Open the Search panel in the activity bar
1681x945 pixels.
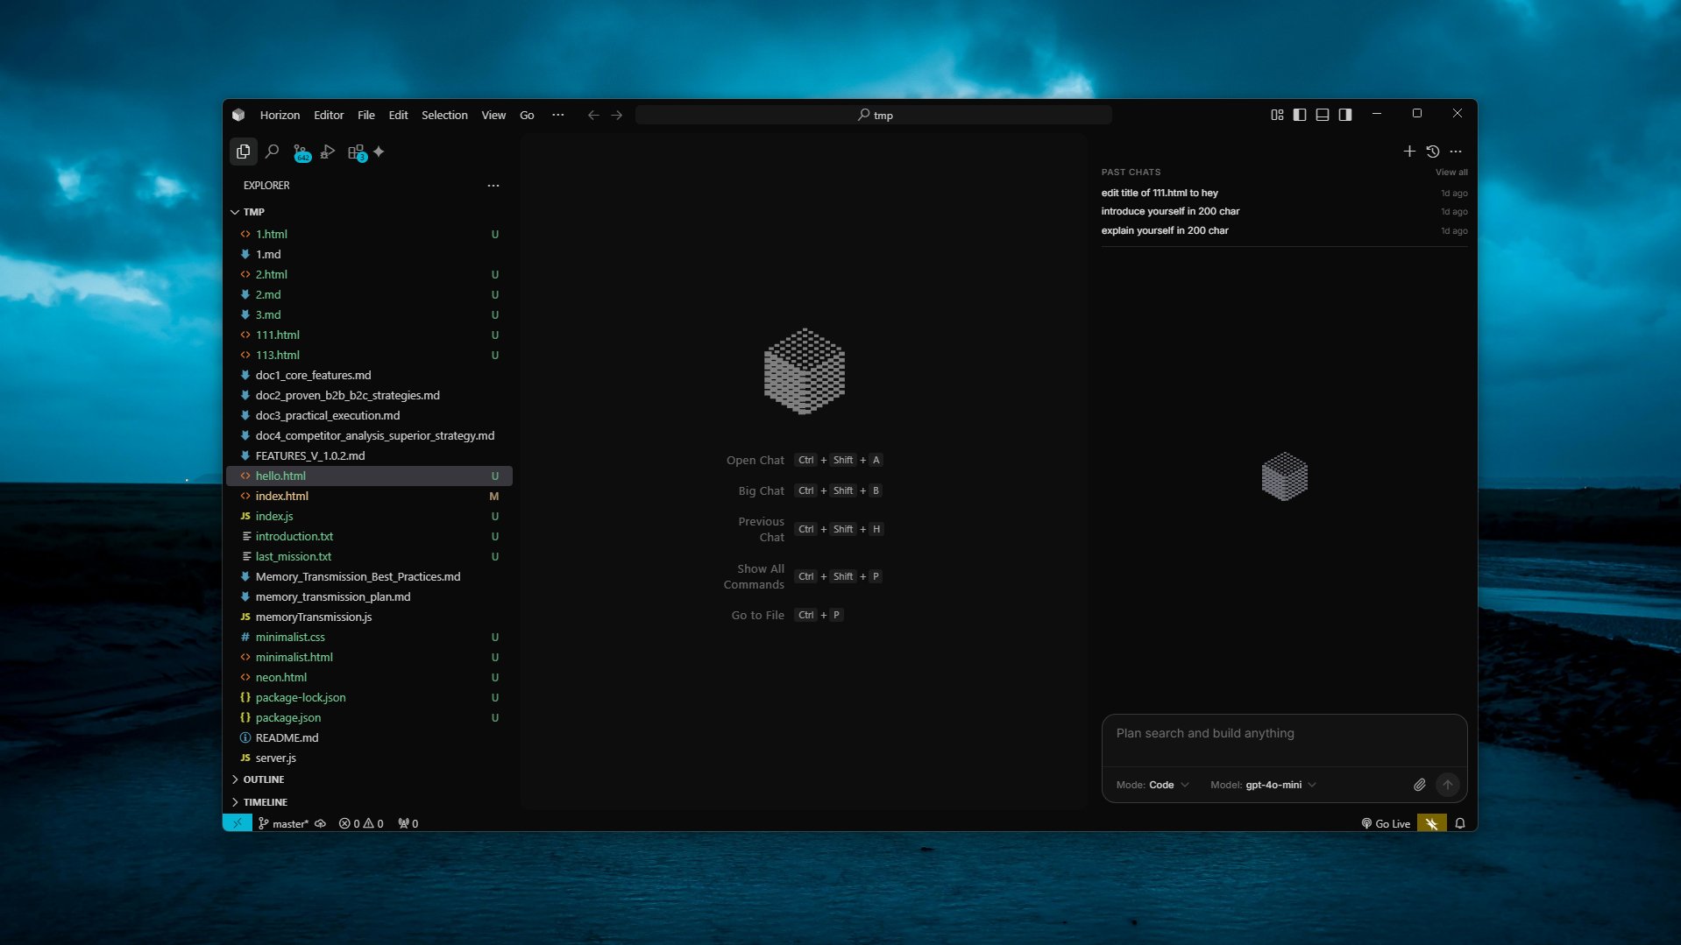272,151
